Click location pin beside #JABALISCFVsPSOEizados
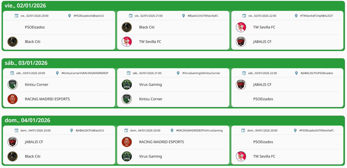This screenshot has width=347, height=168. pos(296,73)
